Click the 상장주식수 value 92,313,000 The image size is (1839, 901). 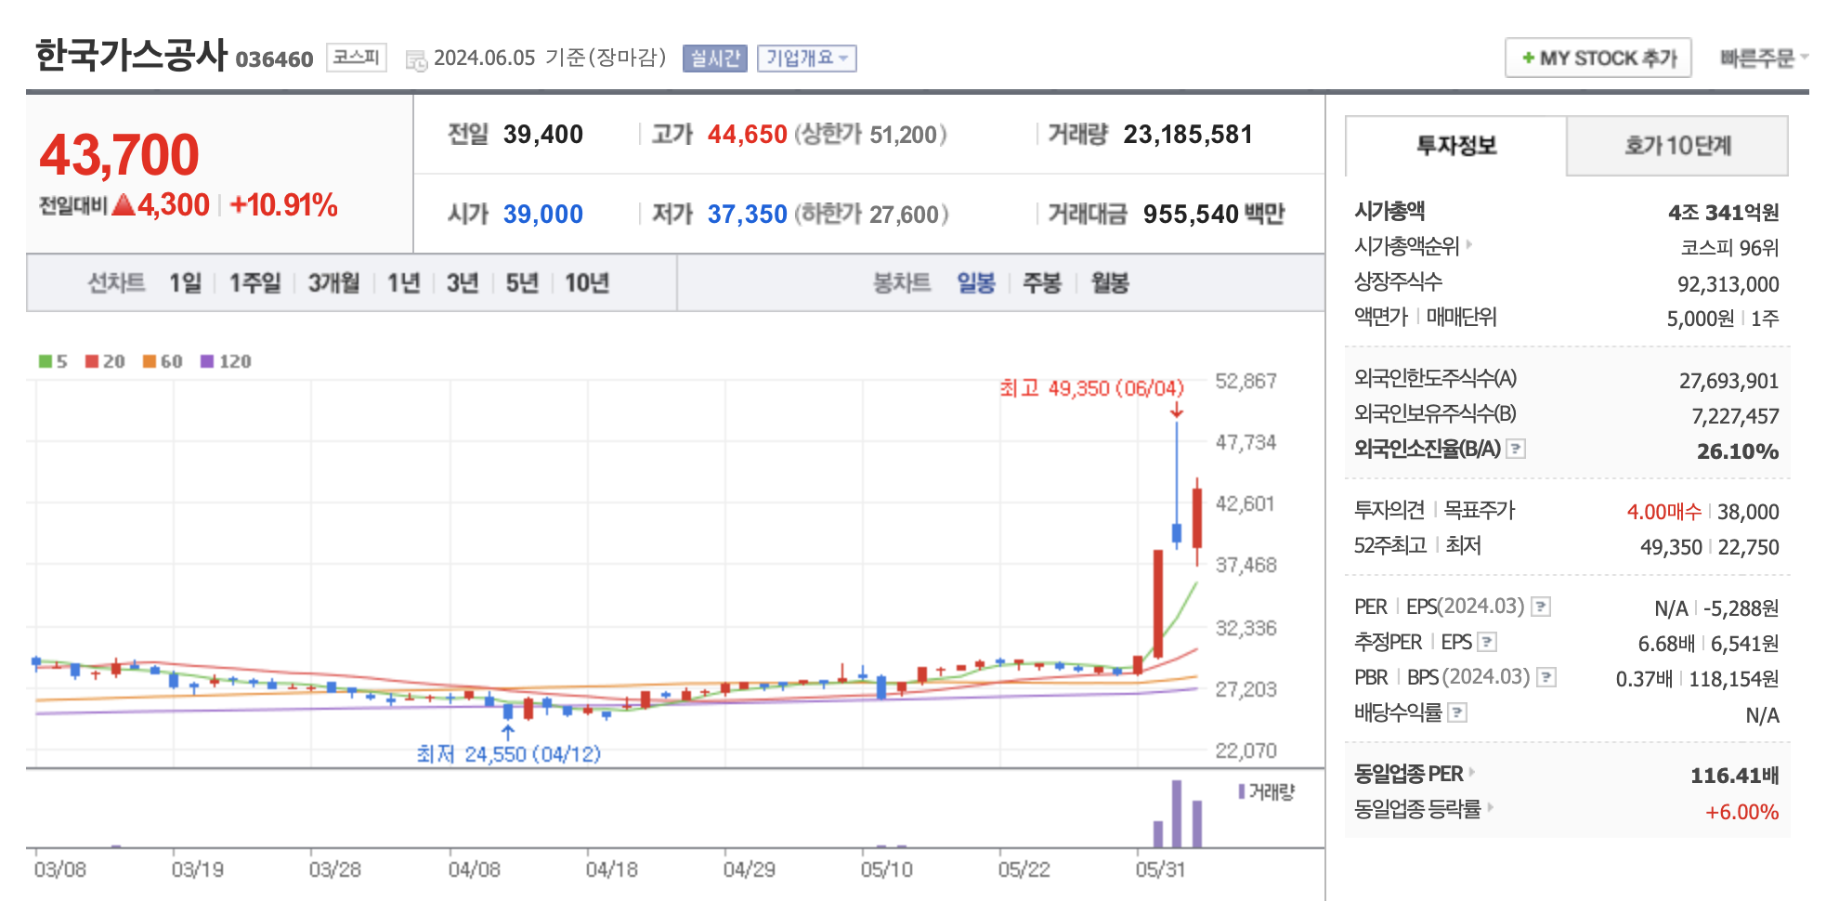tap(1728, 284)
